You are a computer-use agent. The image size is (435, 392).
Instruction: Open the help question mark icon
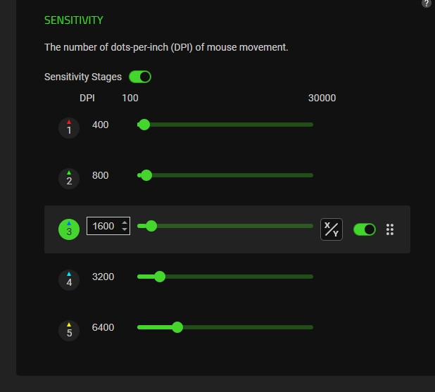coord(427,3)
